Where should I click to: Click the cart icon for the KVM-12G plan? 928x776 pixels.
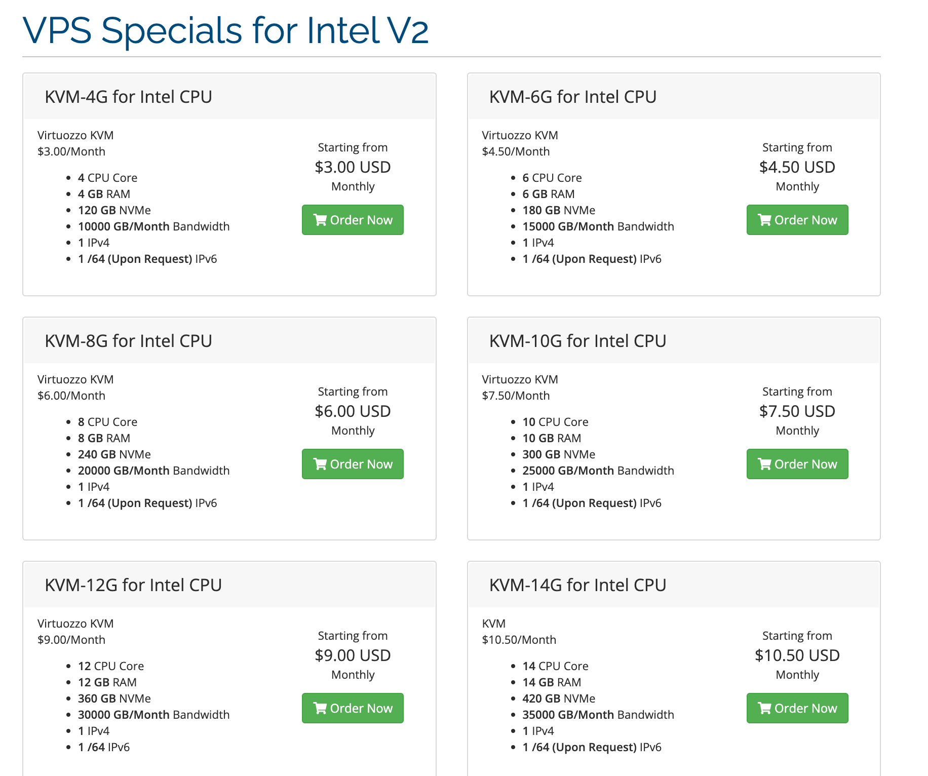click(320, 708)
